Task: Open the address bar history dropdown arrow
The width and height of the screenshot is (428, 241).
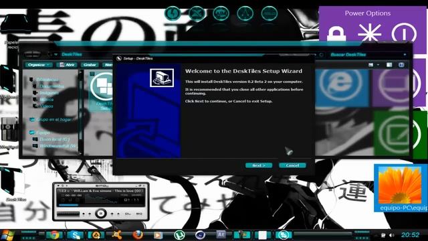Action: pos(56,54)
